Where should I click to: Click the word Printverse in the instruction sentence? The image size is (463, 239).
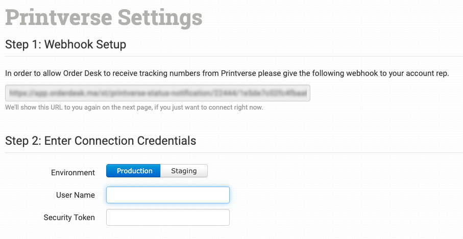tap(239, 73)
